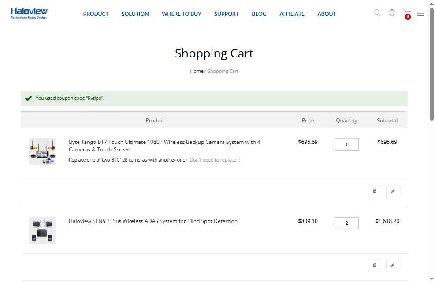The height and width of the screenshot is (283, 435).
Task: Open the shopping cart icon with badge
Action: coord(407,14)
